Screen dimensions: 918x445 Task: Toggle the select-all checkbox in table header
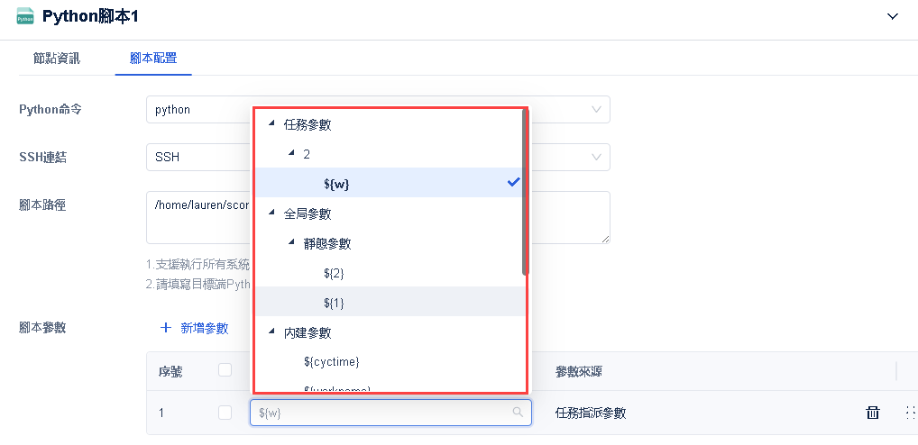[225, 369]
